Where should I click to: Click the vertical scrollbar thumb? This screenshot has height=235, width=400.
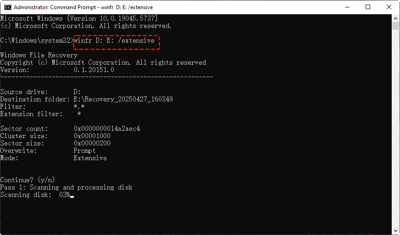click(x=395, y=27)
